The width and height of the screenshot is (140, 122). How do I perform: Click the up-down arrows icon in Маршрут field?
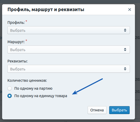point(125,49)
